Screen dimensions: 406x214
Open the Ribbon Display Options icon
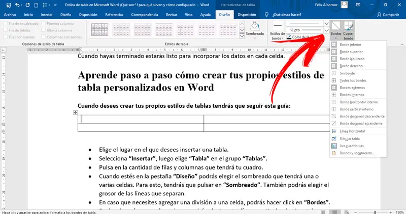[x=358, y=5]
